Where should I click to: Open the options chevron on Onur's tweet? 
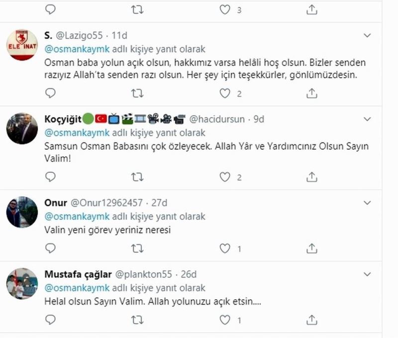368,203
